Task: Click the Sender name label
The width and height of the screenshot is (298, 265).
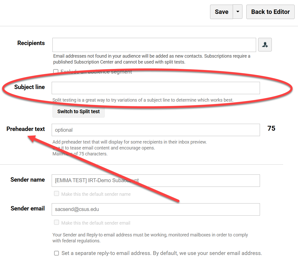Action: pos(28,180)
